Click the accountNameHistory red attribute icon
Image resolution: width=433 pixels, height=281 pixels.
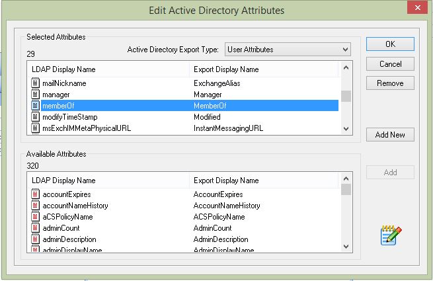coord(35,205)
